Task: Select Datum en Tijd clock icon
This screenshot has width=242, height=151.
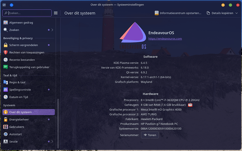Action: click(6, 97)
